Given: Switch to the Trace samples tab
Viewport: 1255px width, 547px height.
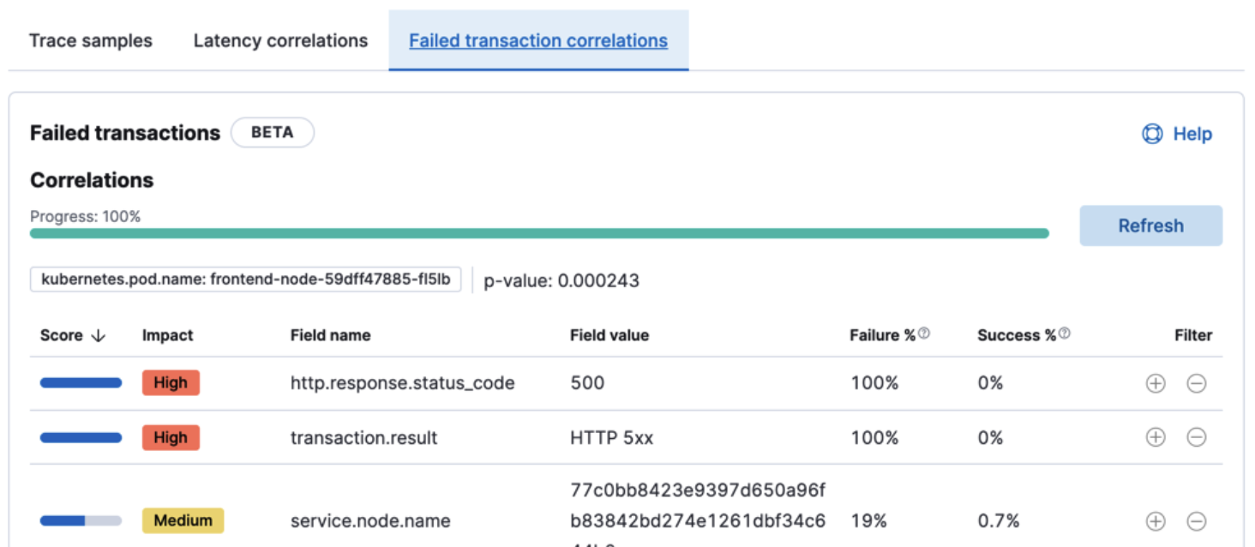Looking at the screenshot, I should point(90,40).
